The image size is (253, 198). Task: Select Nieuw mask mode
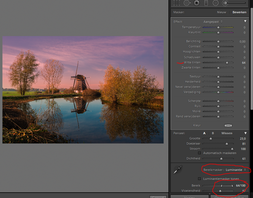221,12
